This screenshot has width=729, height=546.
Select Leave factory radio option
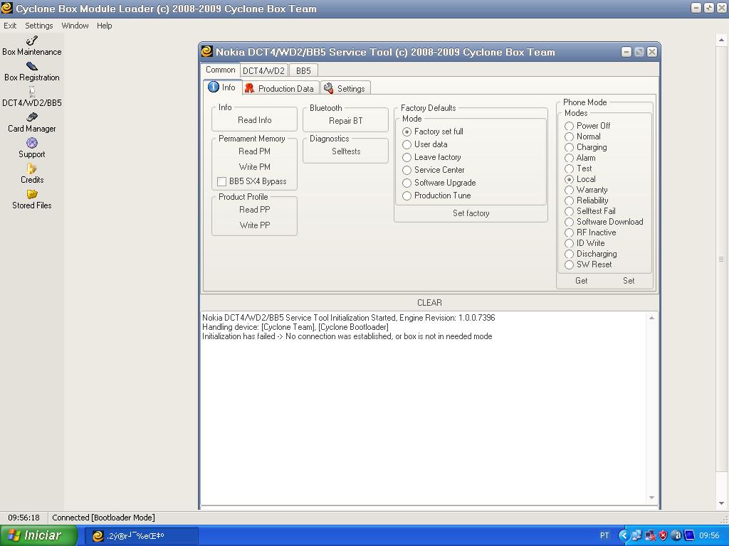(x=407, y=157)
